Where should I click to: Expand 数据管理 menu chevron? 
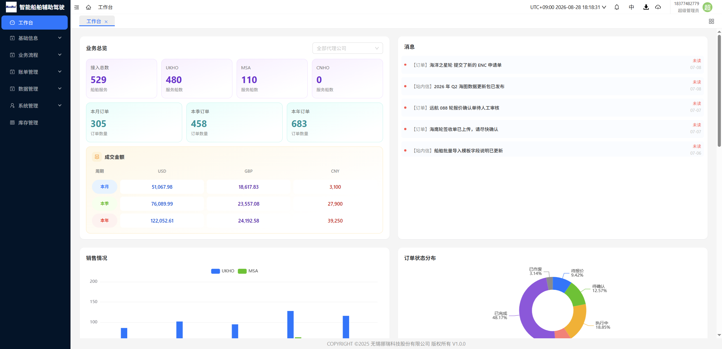(60, 88)
